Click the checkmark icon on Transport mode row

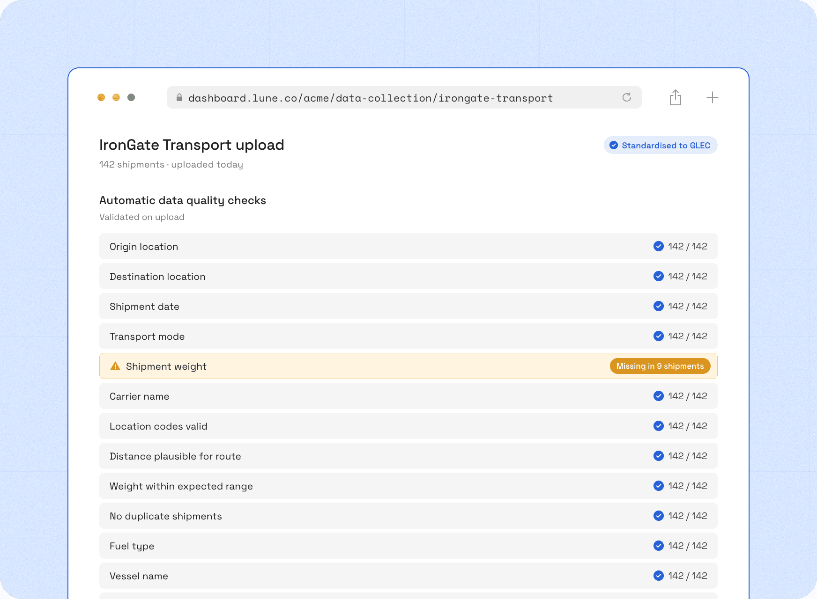[658, 336]
